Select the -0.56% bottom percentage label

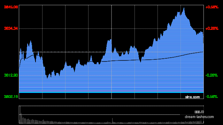coord(212,97)
